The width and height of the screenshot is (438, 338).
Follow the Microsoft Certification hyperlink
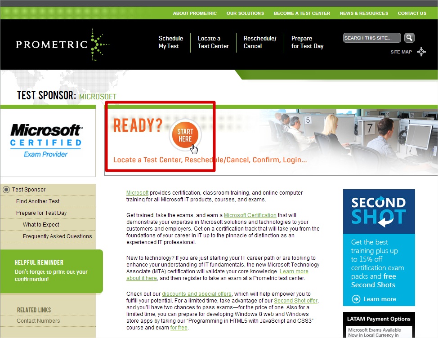250,215
